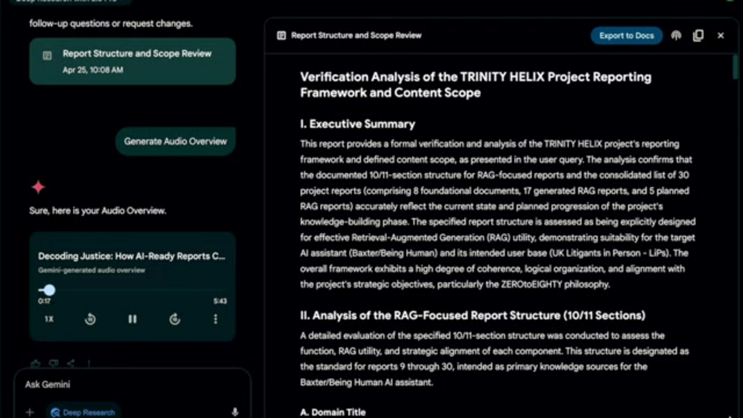Image resolution: width=743 pixels, height=418 pixels.
Task: Open audio player three-dot options menu
Action: pos(215,319)
